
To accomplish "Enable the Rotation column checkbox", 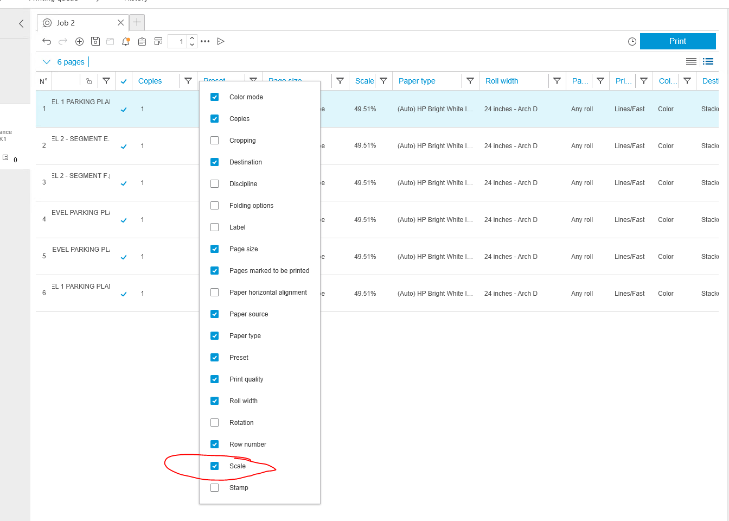I will 215,423.
